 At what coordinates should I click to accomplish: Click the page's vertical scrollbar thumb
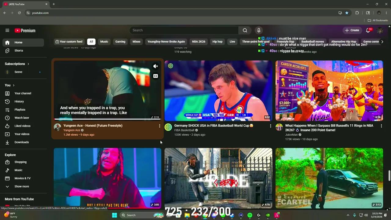[x=389, y=176]
